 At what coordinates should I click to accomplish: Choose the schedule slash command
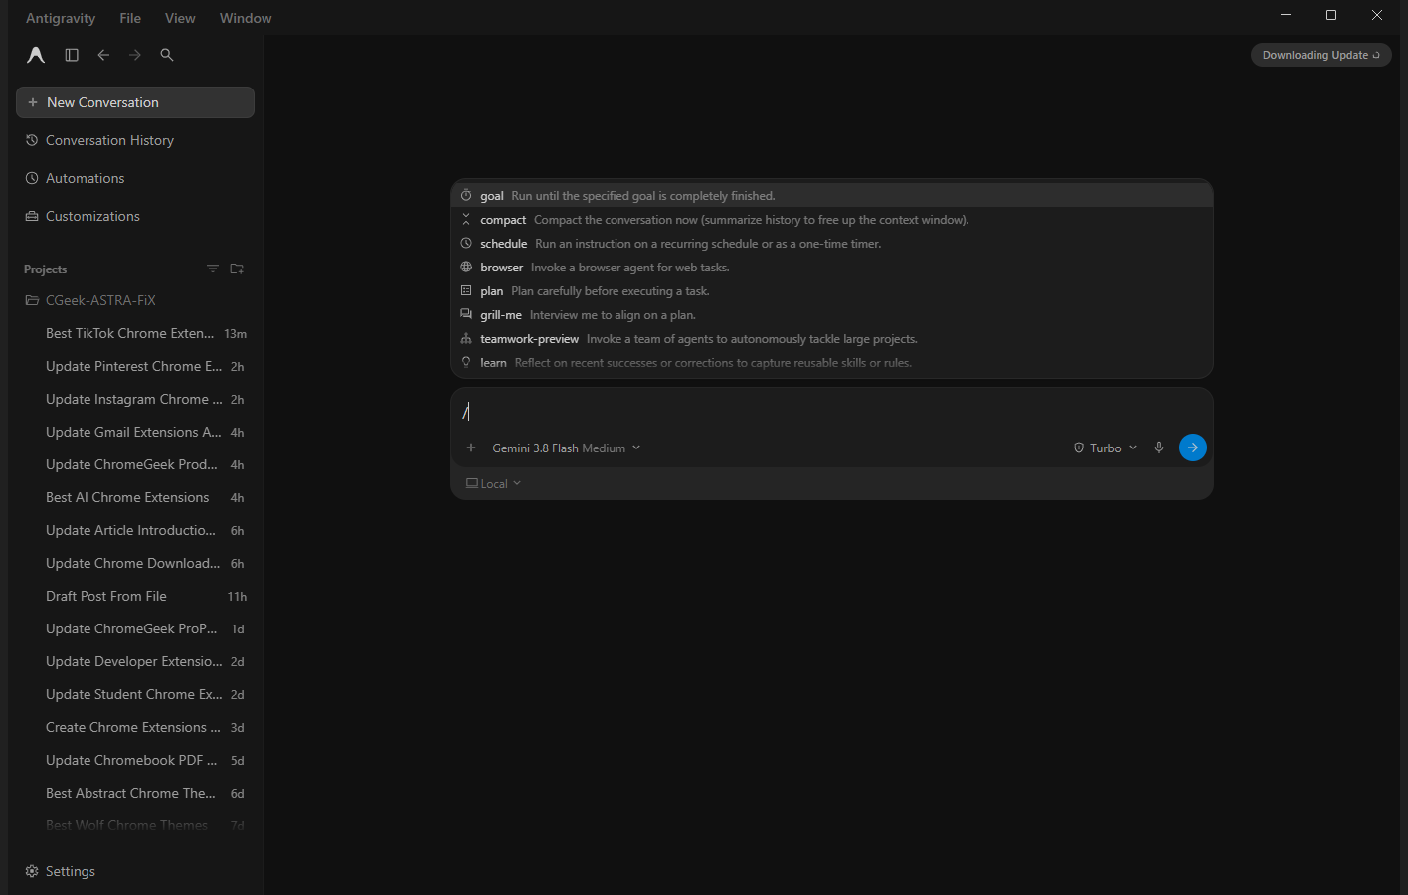click(832, 244)
